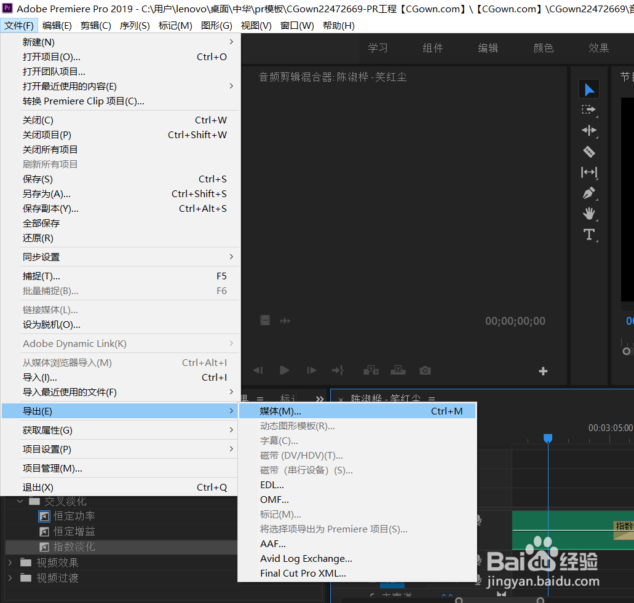
Task: Open the 视图(V) menu
Action: [256, 25]
